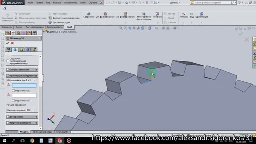
Task: Open Библиотека инструментов
Action: [x=64, y=18]
